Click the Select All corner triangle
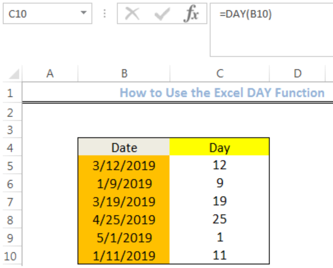The height and width of the screenshot is (268, 333). pyautogui.click(x=14, y=74)
